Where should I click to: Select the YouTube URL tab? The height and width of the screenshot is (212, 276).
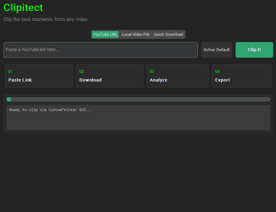click(105, 34)
